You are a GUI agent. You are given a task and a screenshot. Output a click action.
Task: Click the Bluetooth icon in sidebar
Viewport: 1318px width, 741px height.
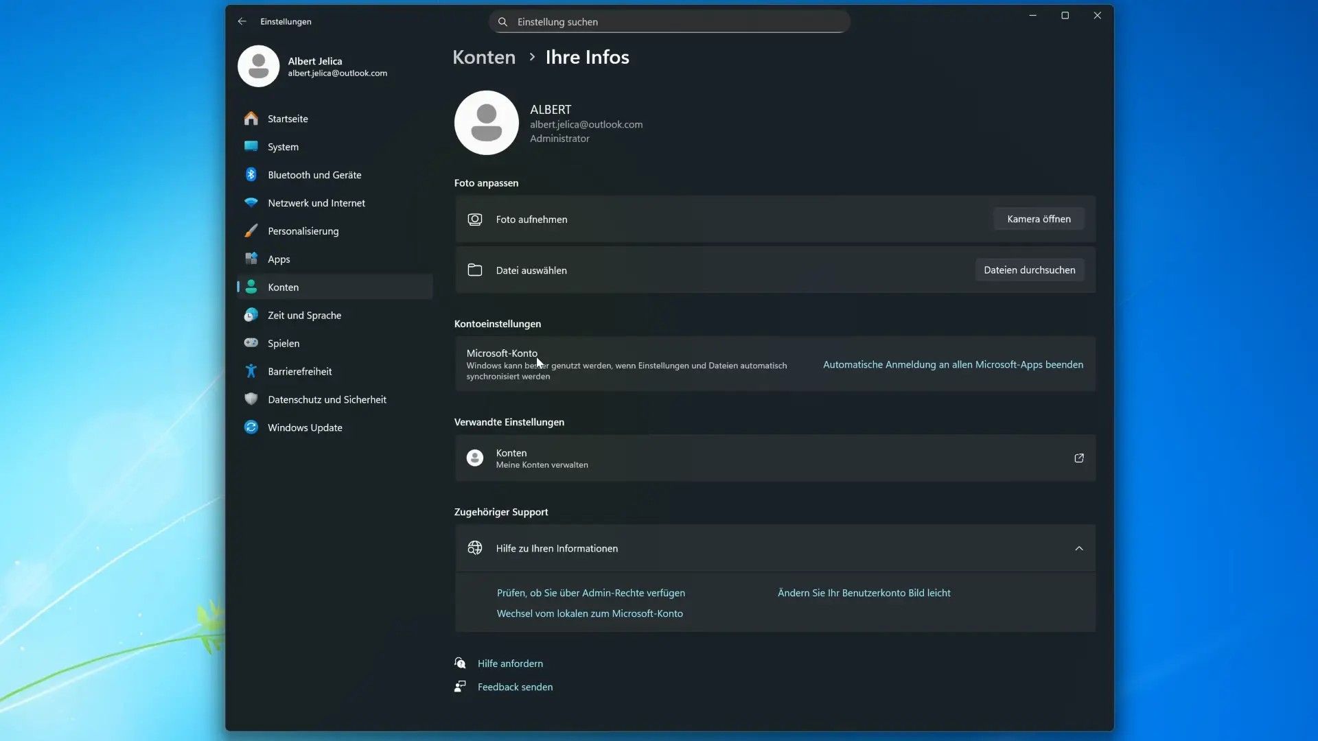(251, 175)
